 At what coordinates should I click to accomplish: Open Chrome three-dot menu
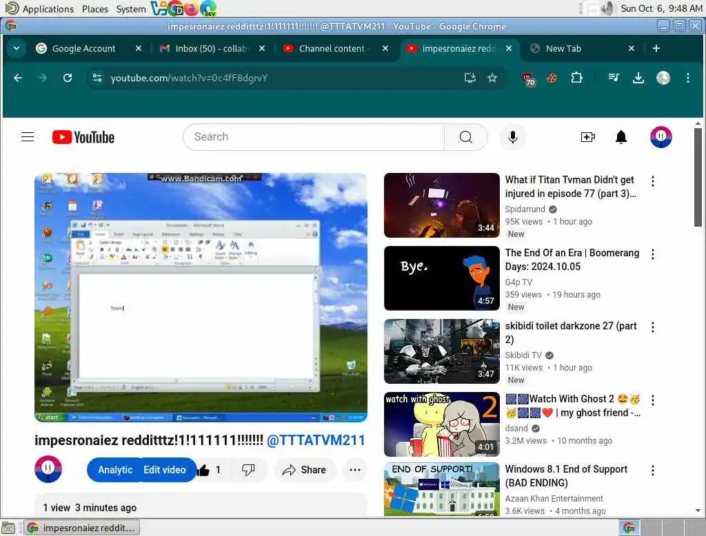point(687,78)
